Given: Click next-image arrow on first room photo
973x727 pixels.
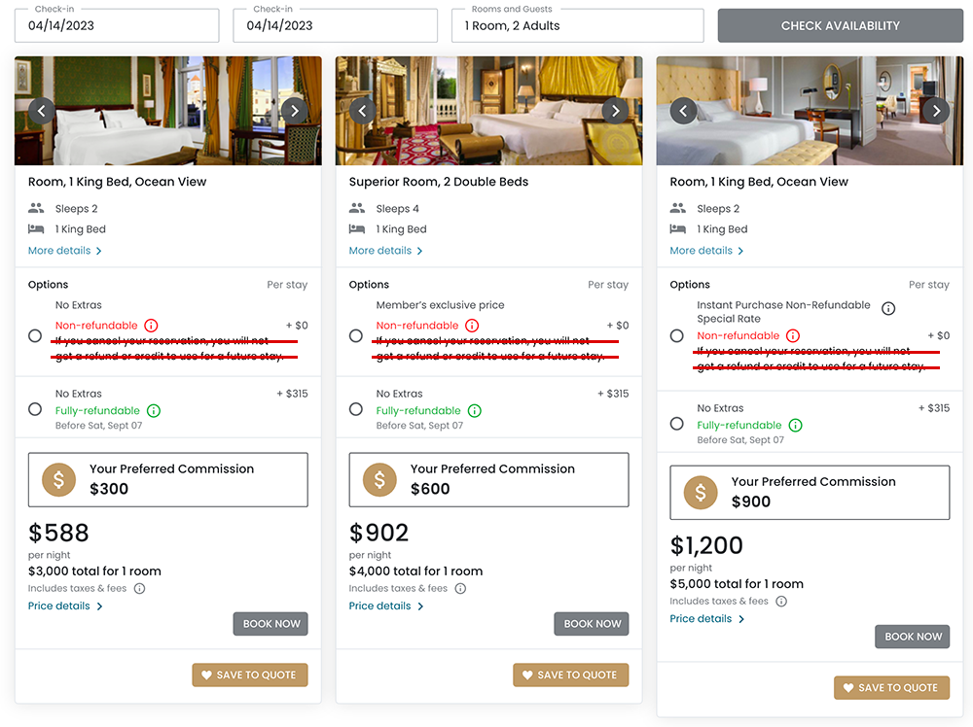Looking at the screenshot, I should [294, 111].
